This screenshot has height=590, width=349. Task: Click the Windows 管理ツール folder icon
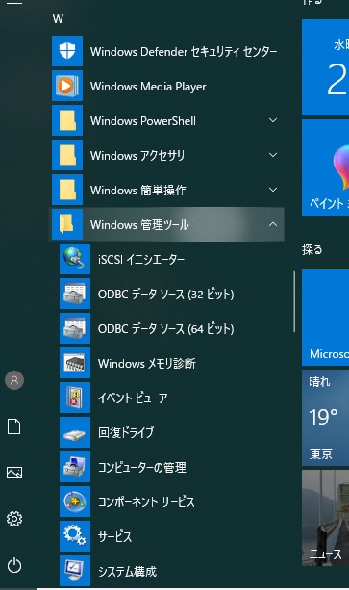point(67,224)
